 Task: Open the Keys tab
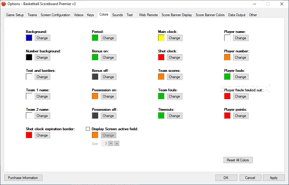pyautogui.click(x=90, y=15)
